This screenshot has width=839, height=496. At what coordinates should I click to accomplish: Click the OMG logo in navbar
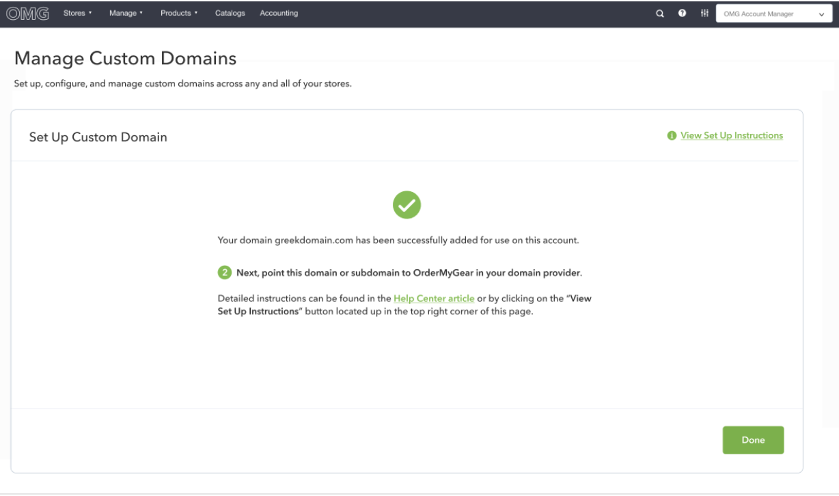[x=27, y=13]
